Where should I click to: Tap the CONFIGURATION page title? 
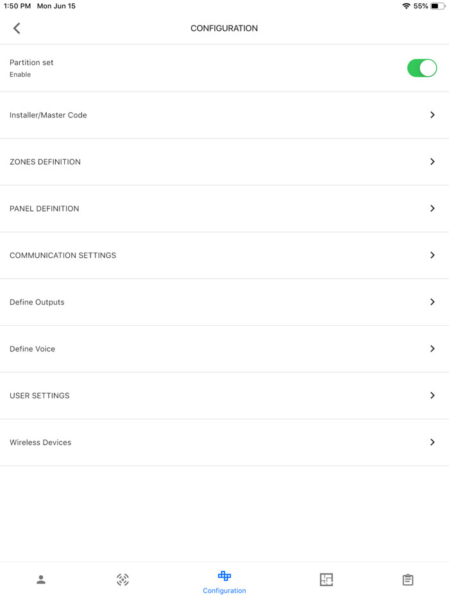224,28
